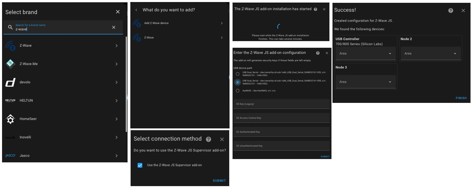Open help for Select connection method
The height and width of the screenshot is (193, 471).
[209, 139]
